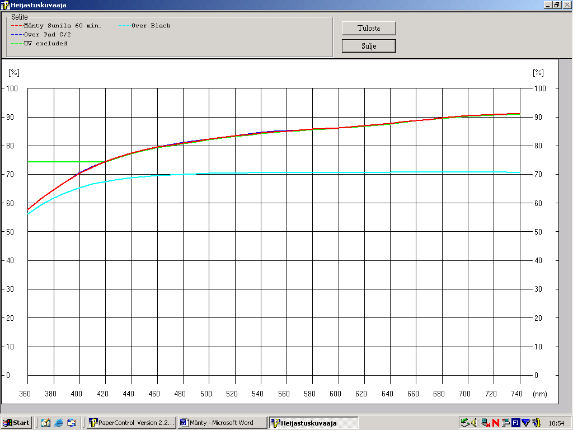Click the left [%] axis unit label
Image resolution: width=573 pixels, height=430 pixels.
click(14, 73)
